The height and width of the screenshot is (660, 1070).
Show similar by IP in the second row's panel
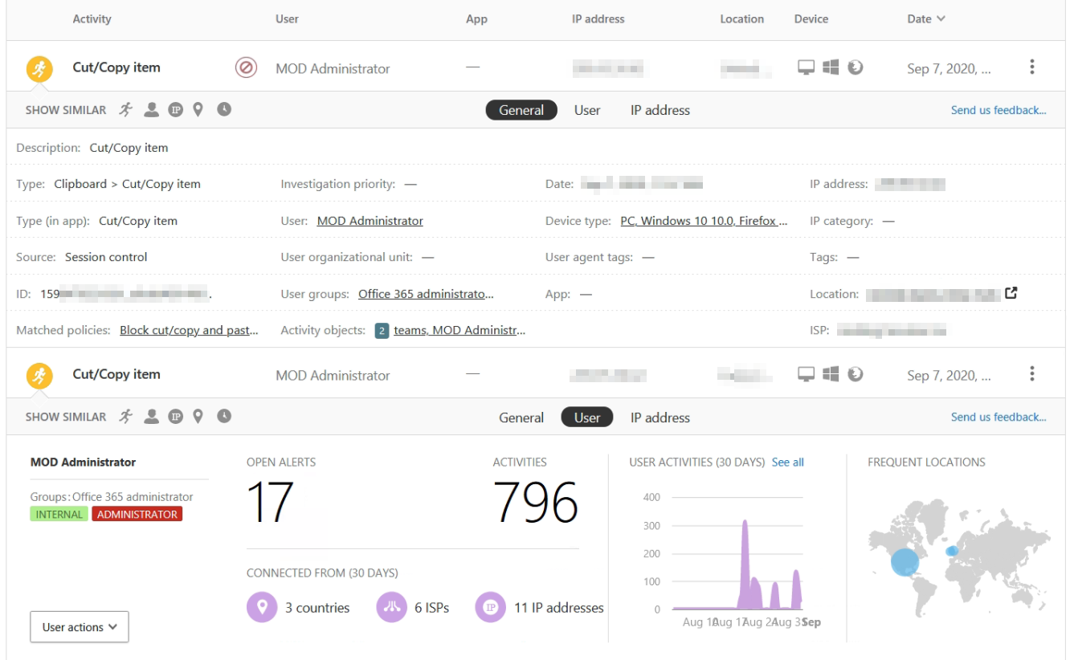click(x=175, y=417)
